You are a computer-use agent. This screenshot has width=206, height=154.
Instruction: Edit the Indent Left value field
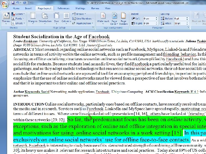tap(149, 19)
